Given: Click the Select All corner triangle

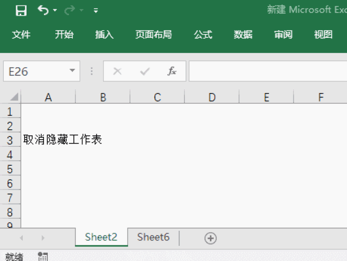Looking at the screenshot, I should [x=14, y=97].
